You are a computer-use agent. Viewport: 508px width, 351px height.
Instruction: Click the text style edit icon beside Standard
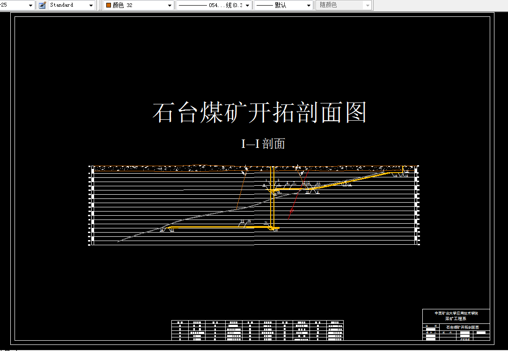[42, 5]
